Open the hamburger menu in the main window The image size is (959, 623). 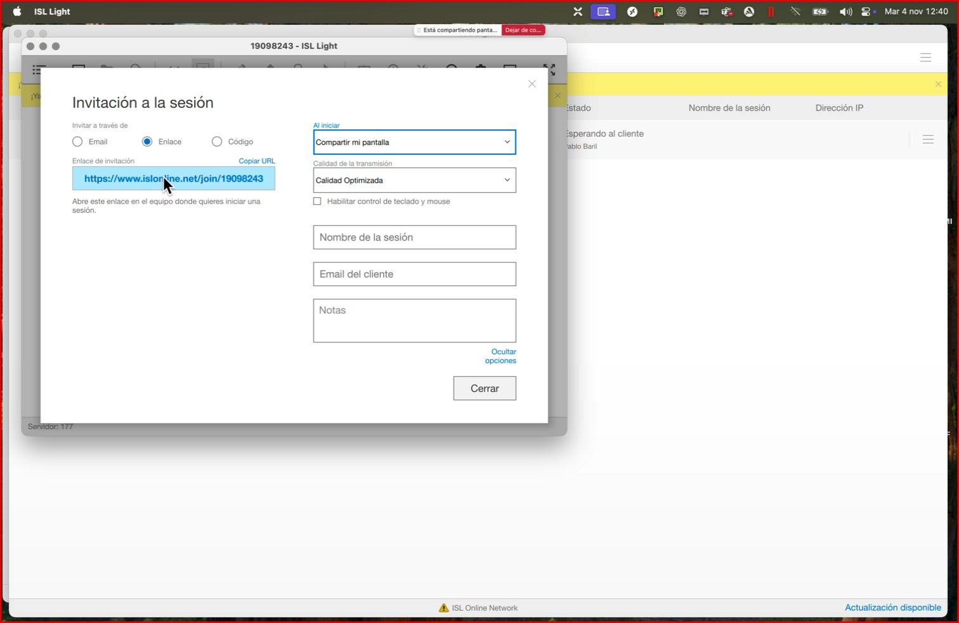point(925,58)
